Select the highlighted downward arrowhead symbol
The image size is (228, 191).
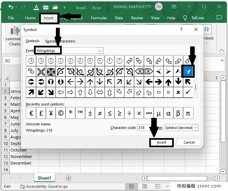[188, 72]
